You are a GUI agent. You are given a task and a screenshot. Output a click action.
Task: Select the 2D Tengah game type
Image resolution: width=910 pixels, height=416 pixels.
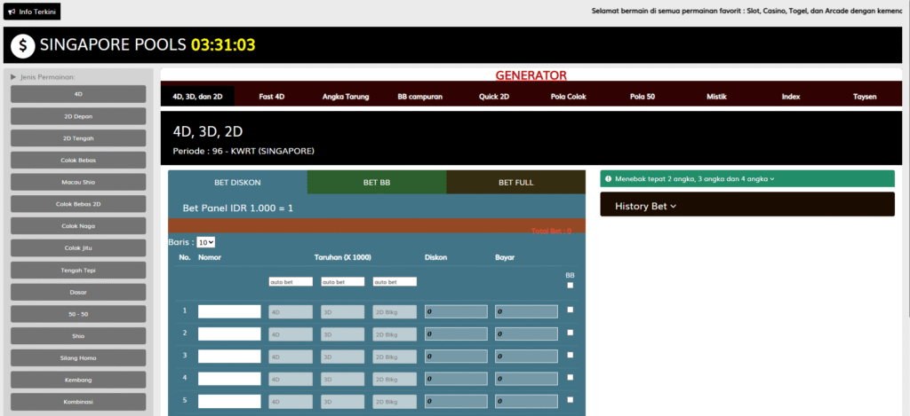[x=78, y=138]
